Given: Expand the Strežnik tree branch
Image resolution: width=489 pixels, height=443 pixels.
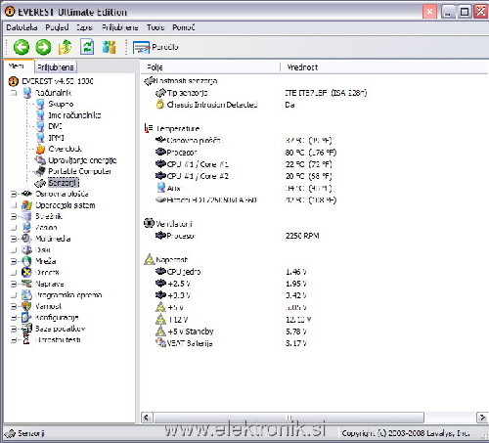Looking at the screenshot, I should [x=14, y=216].
